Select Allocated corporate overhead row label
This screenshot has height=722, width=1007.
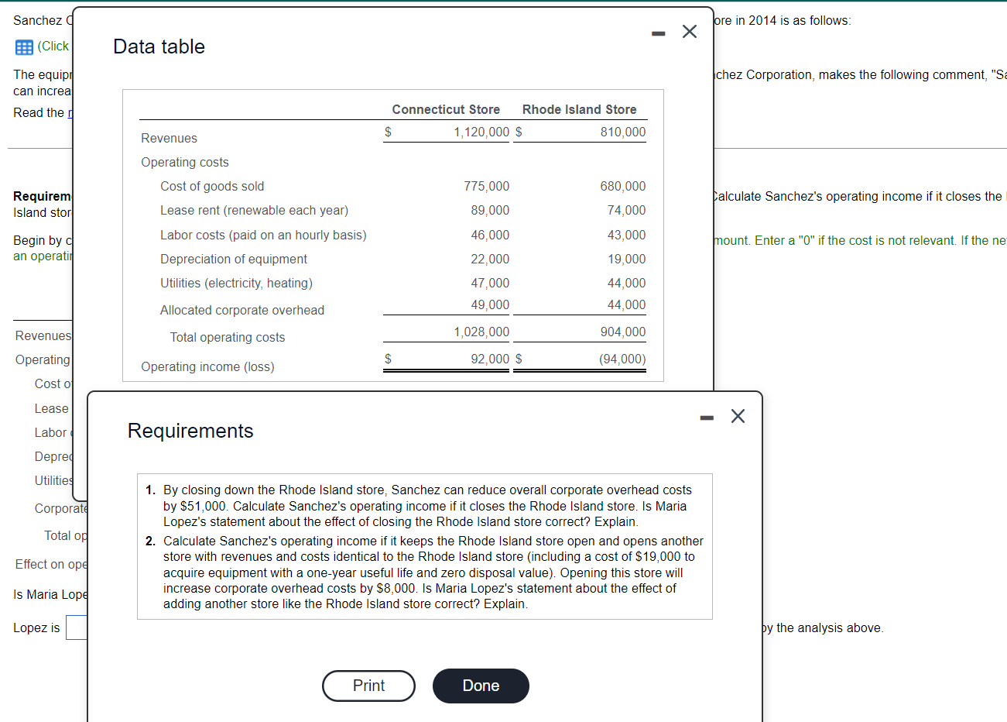coord(242,310)
